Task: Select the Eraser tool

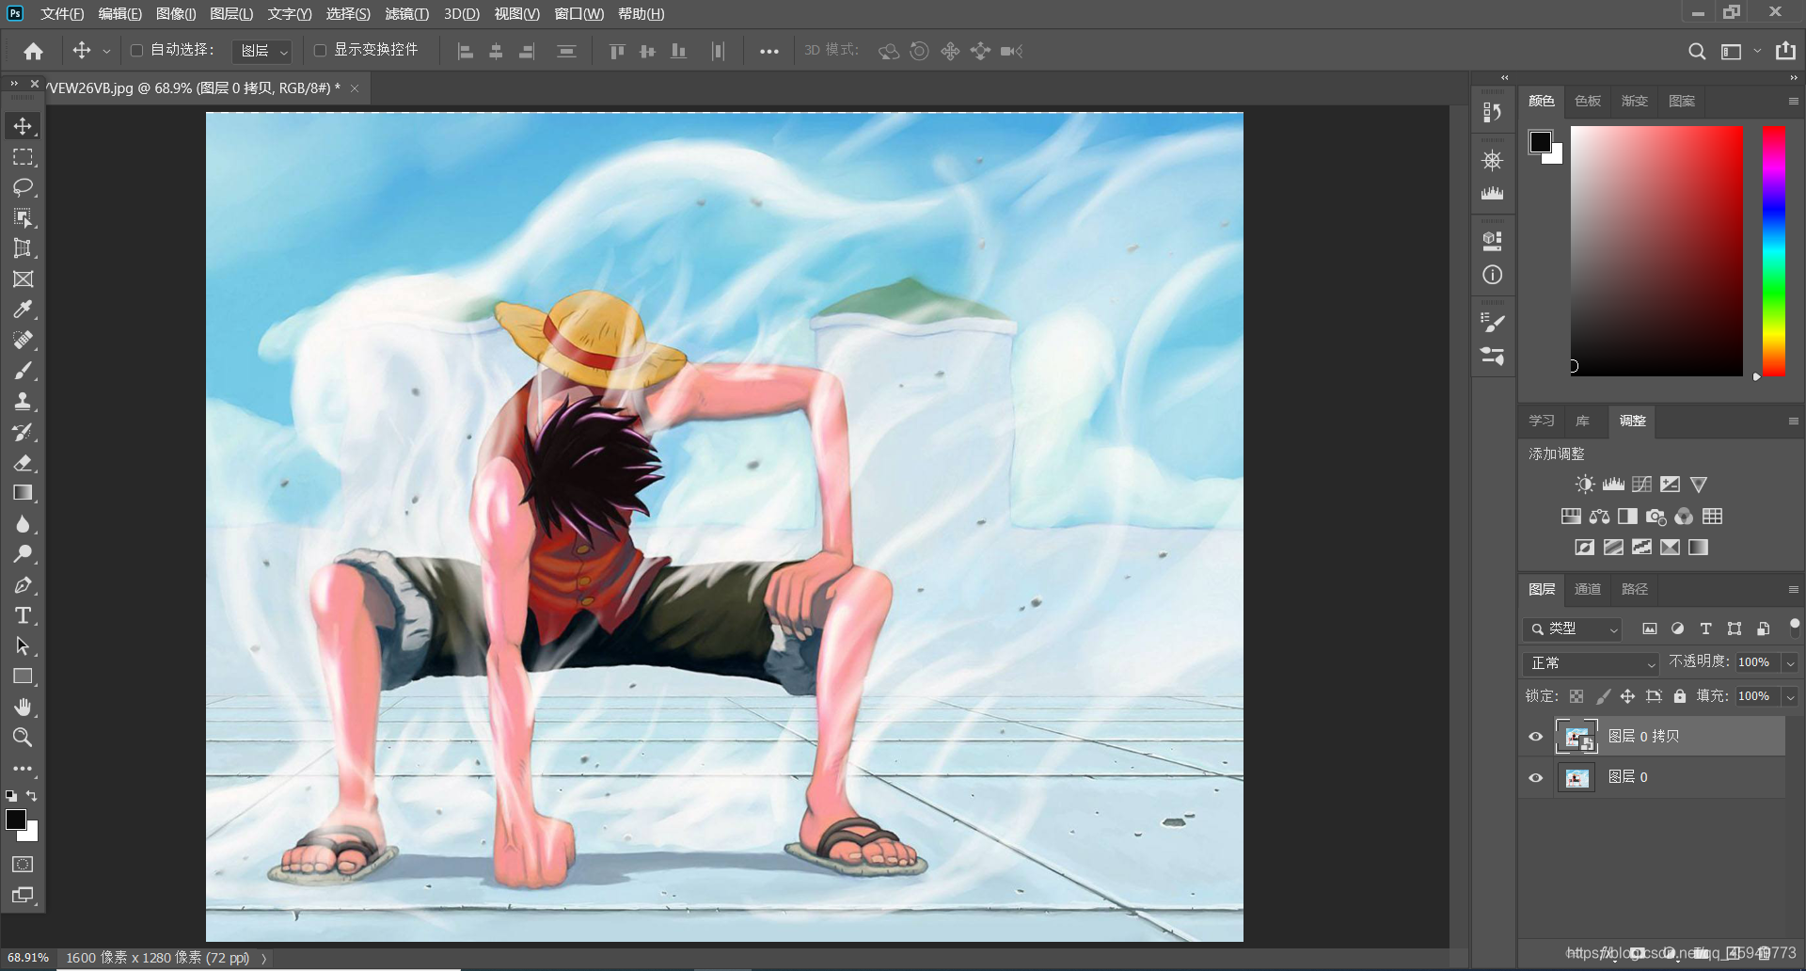Action: click(23, 463)
